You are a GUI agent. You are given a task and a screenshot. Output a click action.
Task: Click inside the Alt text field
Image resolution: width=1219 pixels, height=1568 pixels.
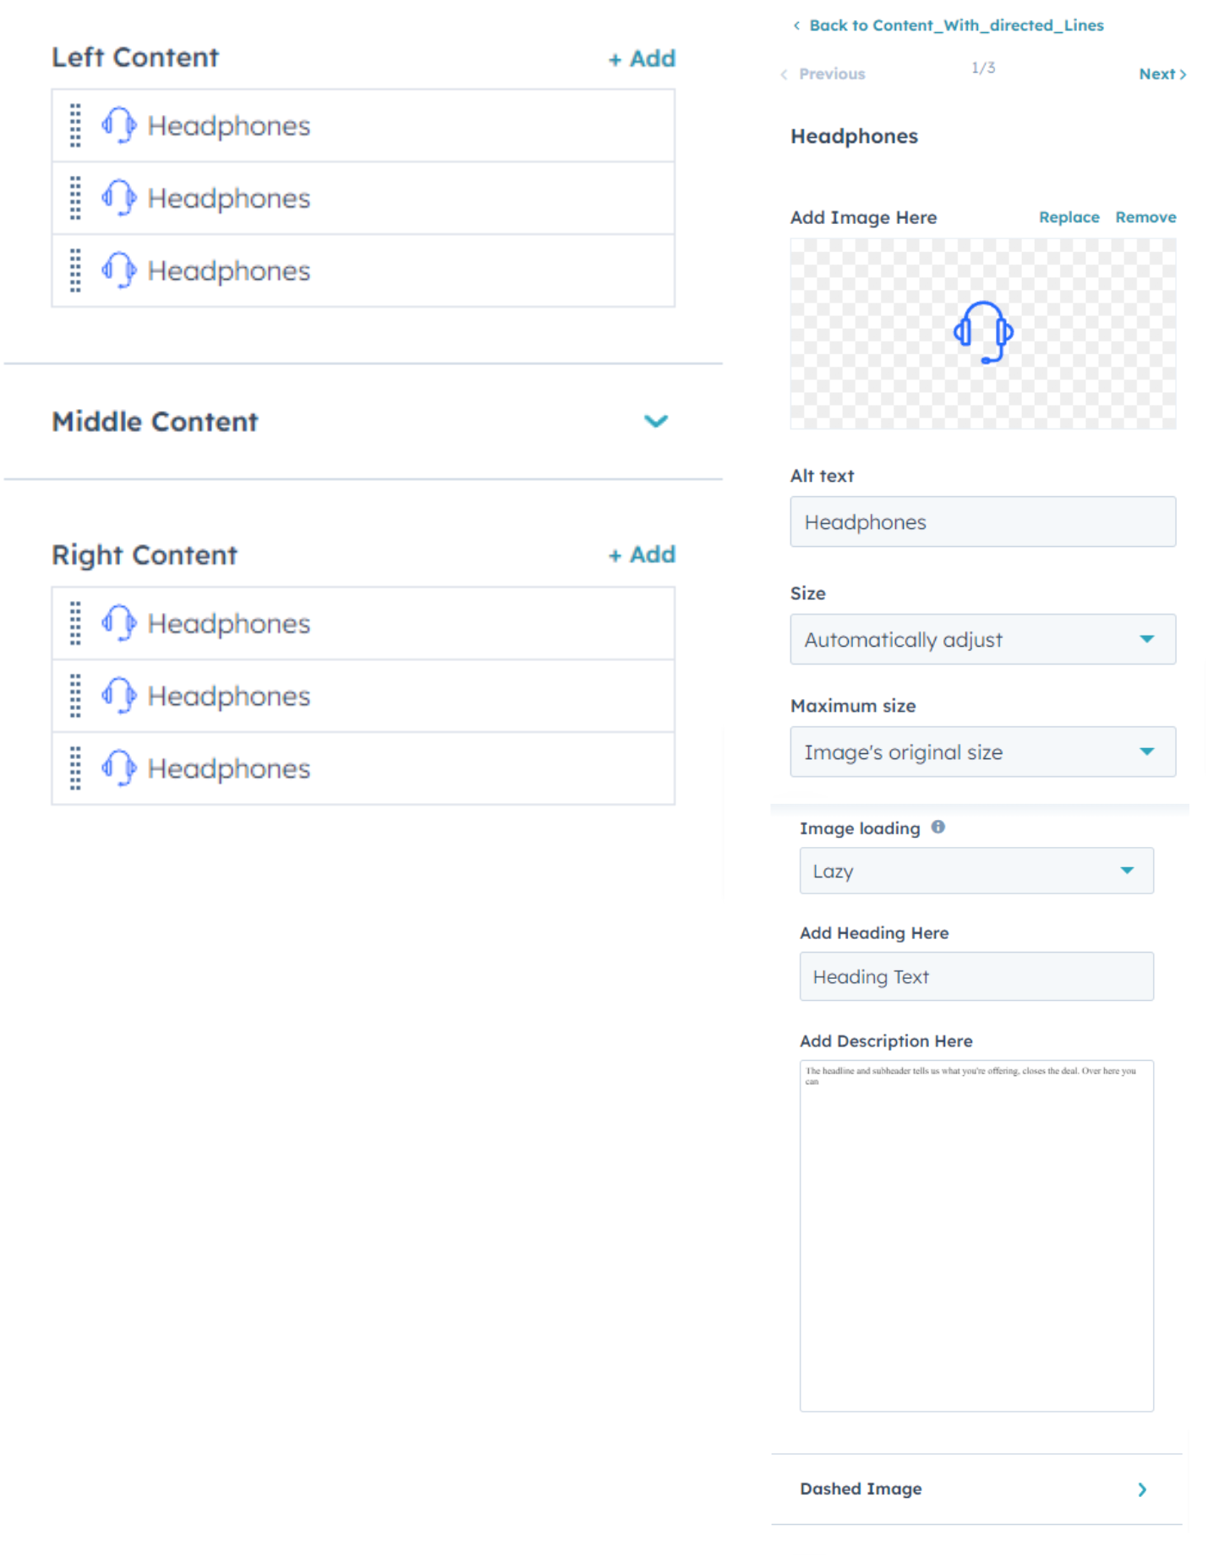[x=982, y=522]
